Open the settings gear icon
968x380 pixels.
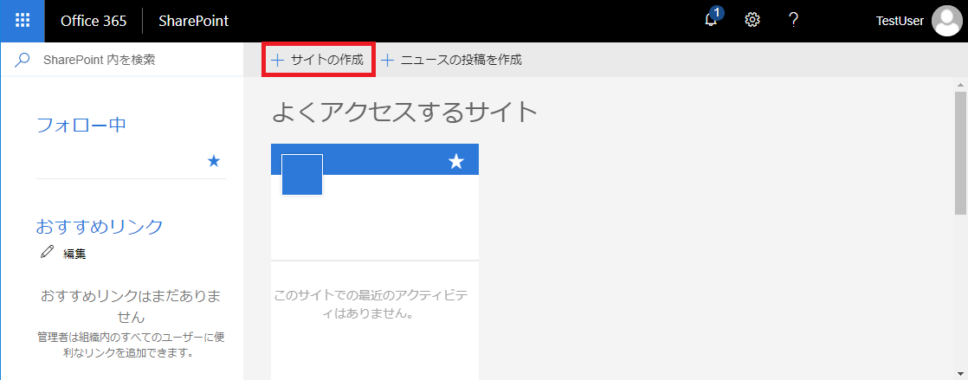[x=752, y=21]
